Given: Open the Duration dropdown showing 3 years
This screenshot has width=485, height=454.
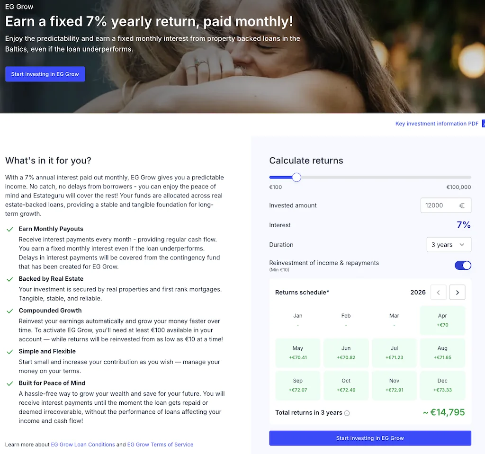Looking at the screenshot, I should pyautogui.click(x=449, y=245).
